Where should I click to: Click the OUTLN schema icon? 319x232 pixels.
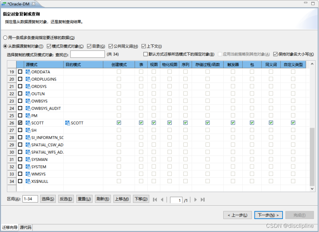click(x=28, y=94)
